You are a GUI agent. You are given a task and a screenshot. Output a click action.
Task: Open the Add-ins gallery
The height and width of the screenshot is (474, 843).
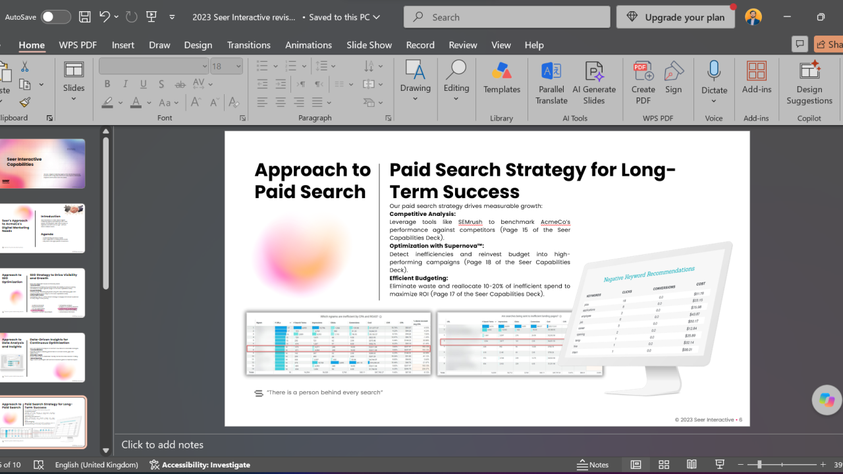point(756,78)
